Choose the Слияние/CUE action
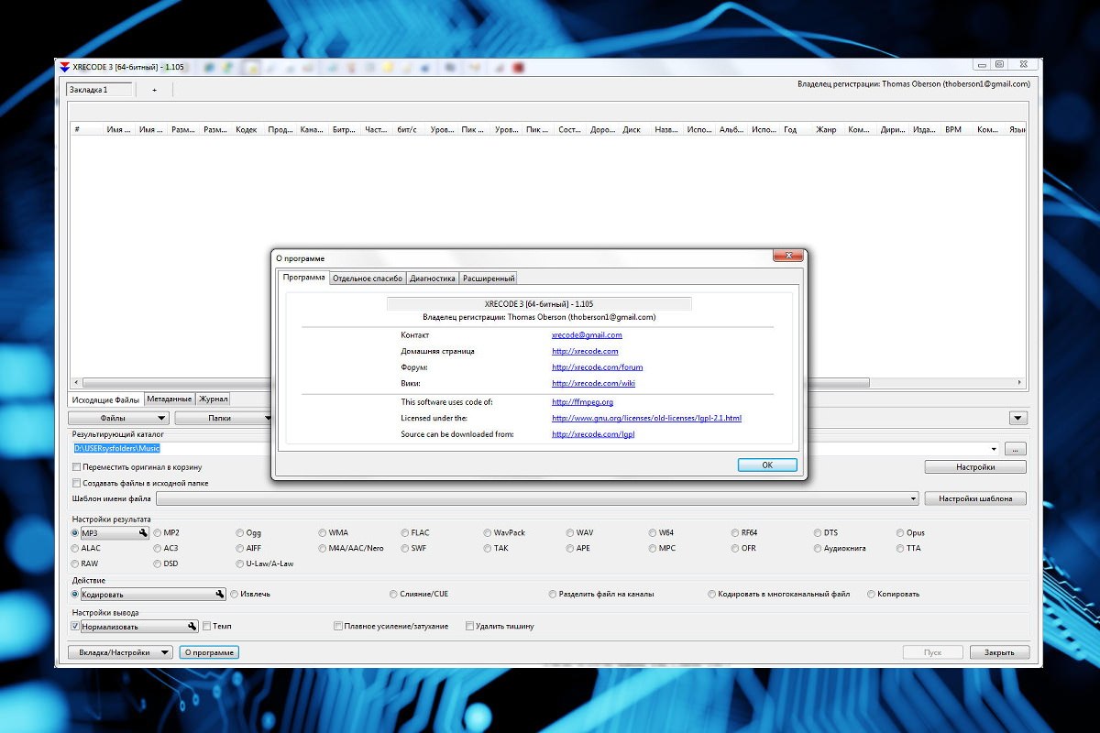This screenshot has height=733, width=1100. [x=394, y=594]
